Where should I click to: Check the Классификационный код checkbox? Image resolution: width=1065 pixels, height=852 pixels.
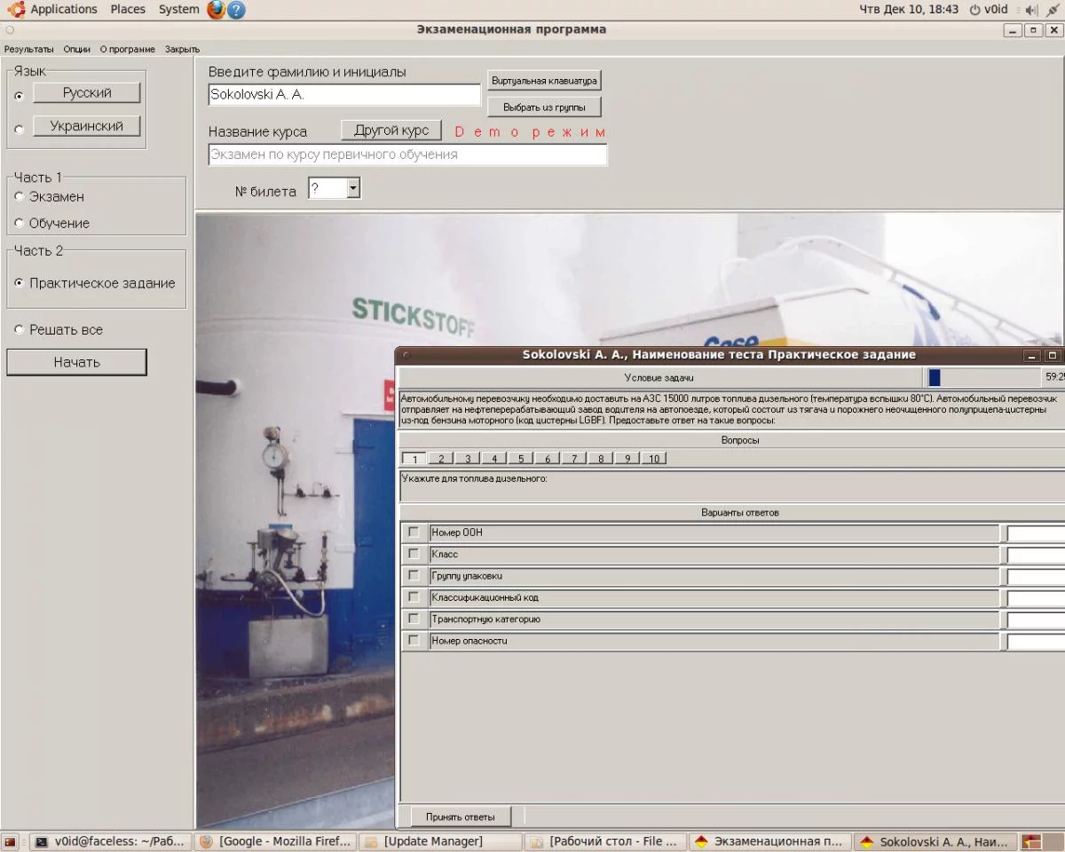point(413,597)
